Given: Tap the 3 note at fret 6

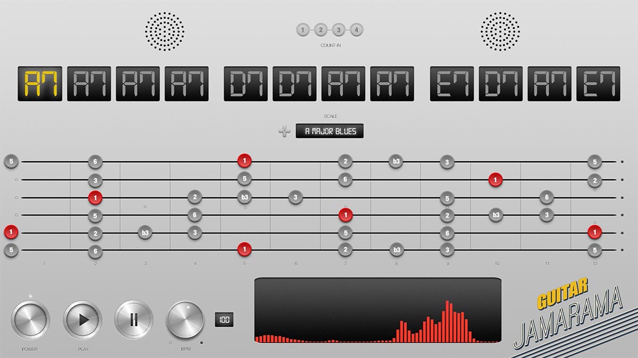Looking at the screenshot, I should point(296,198).
